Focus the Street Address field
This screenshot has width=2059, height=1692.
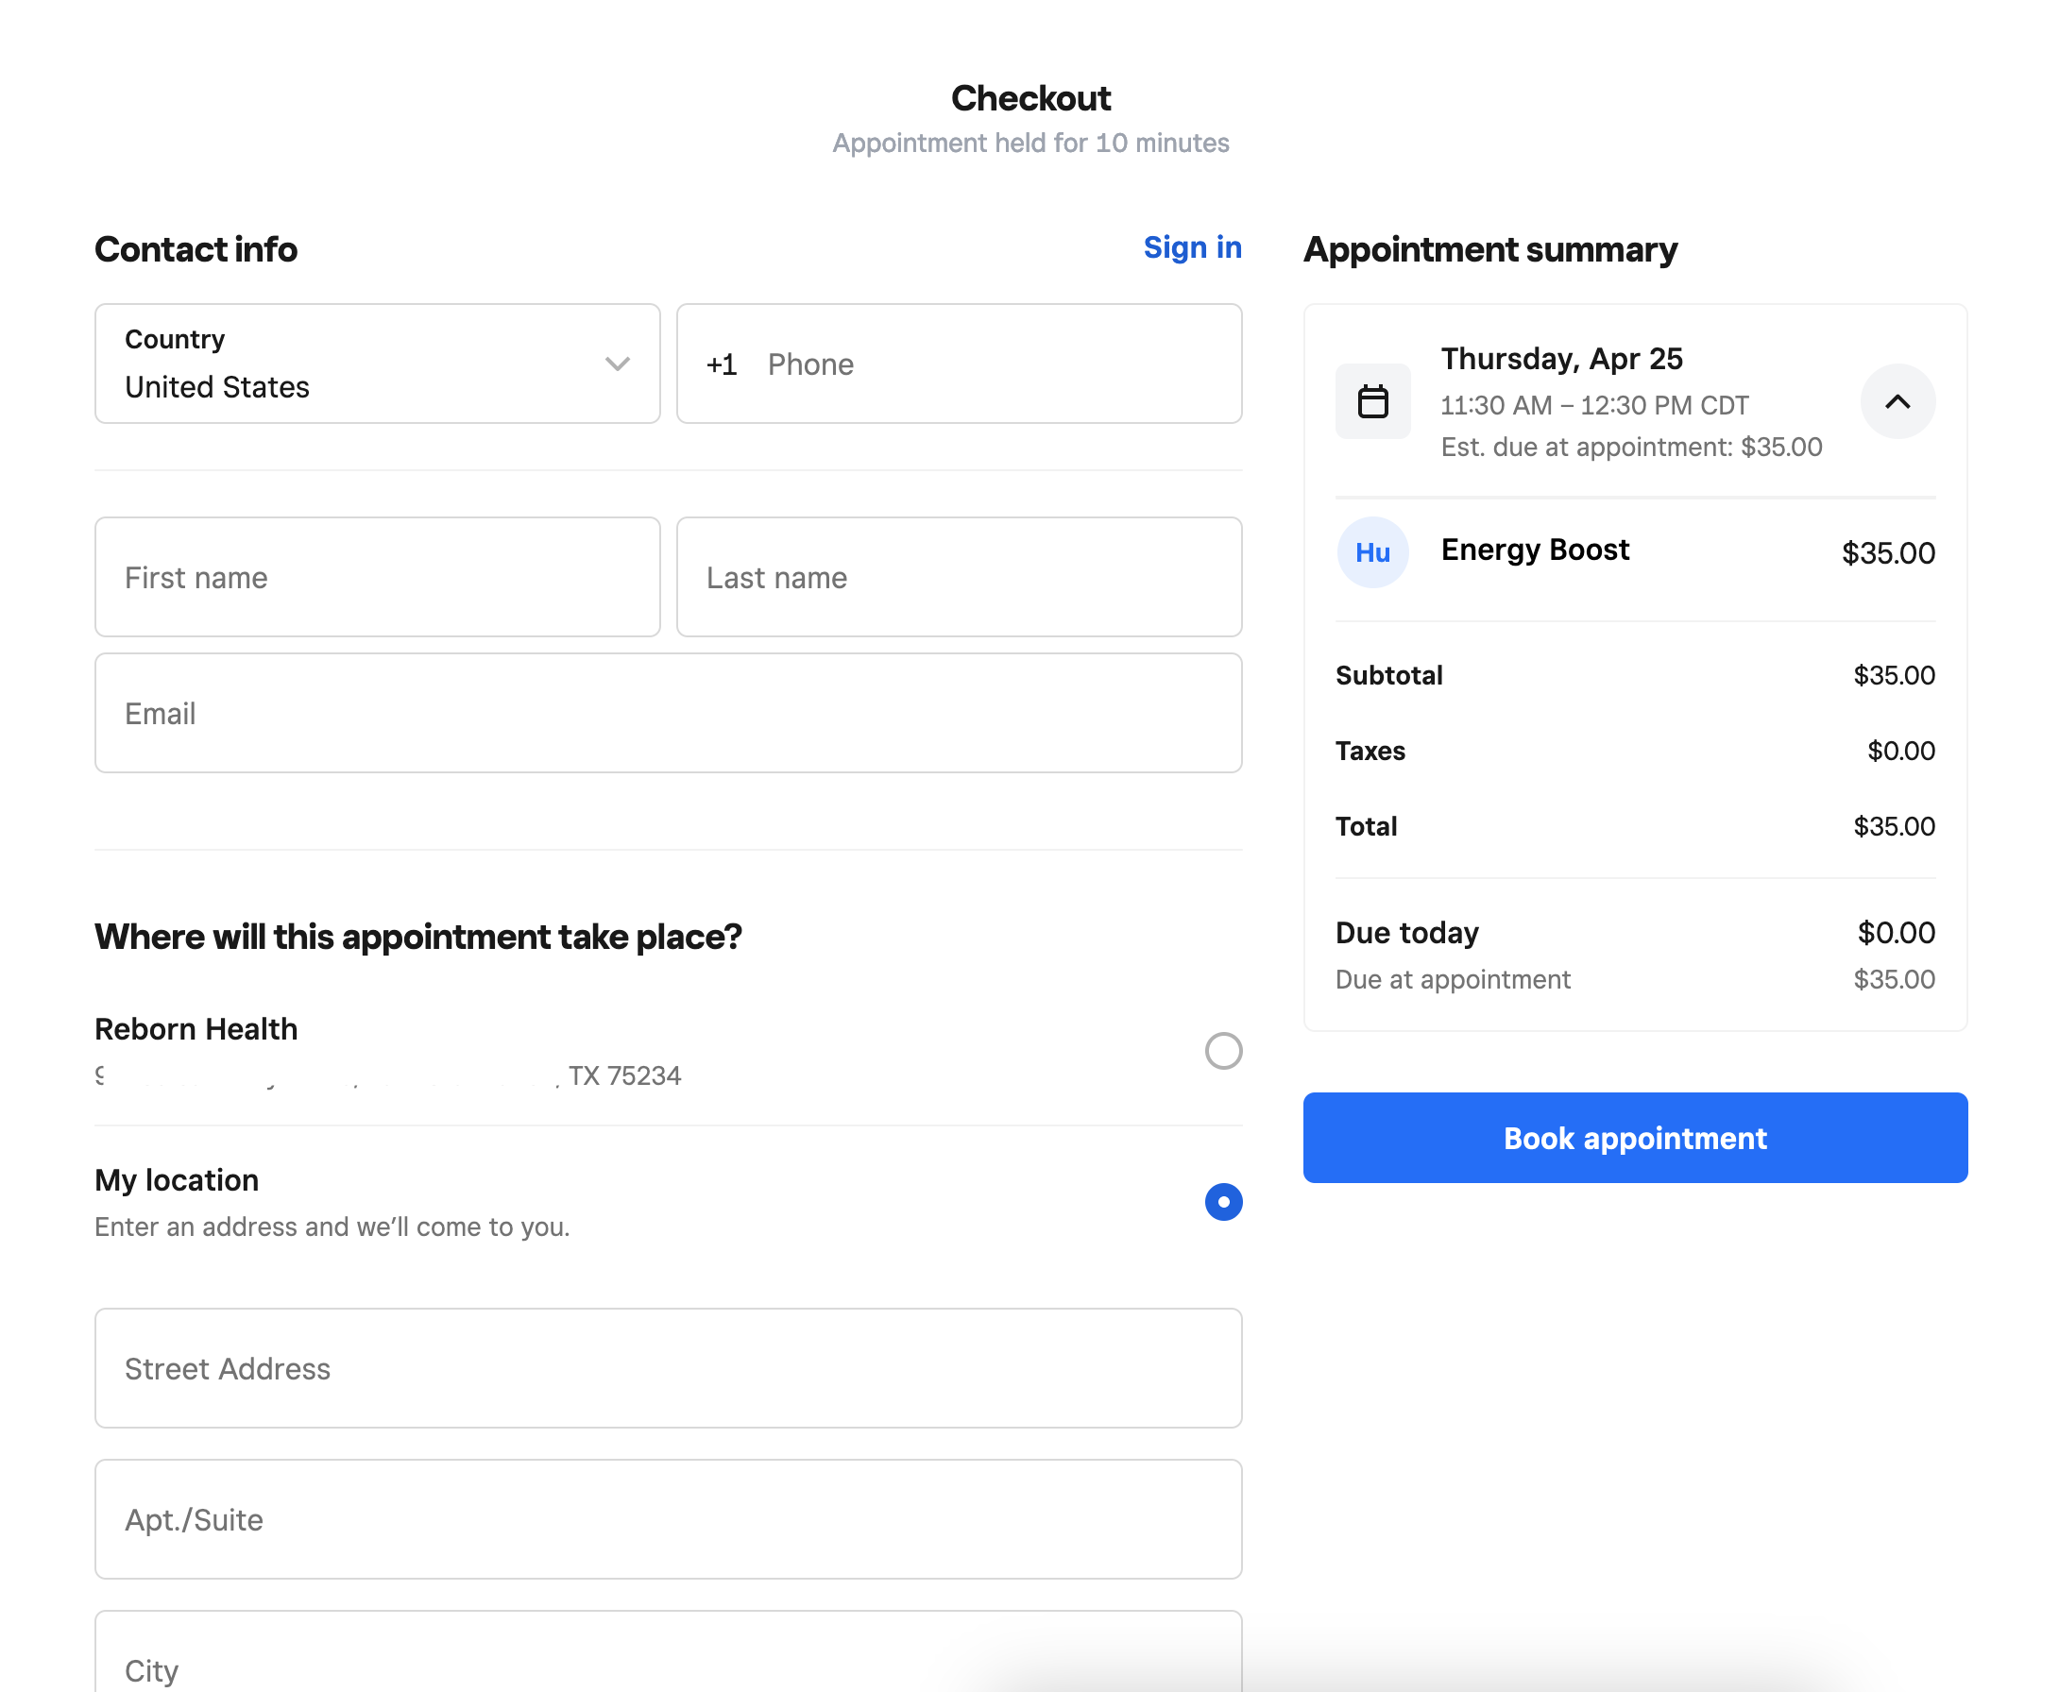click(x=668, y=1368)
